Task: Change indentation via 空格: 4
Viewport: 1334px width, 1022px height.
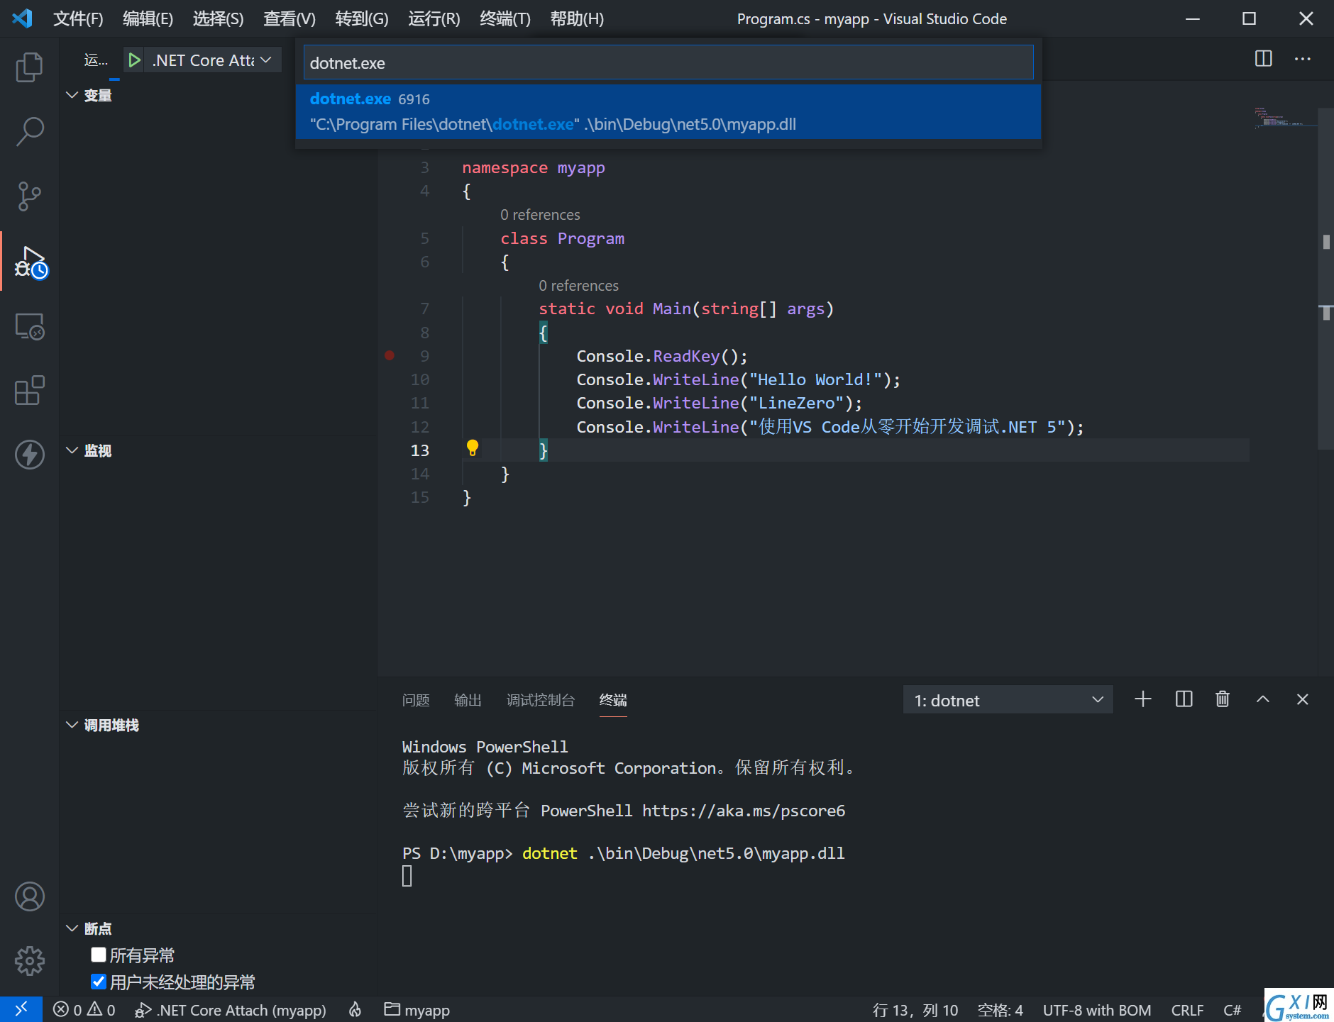Action: (x=1000, y=1009)
